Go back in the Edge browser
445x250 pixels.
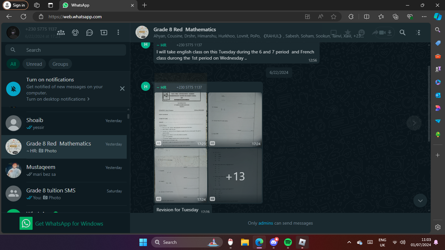tap(9, 17)
